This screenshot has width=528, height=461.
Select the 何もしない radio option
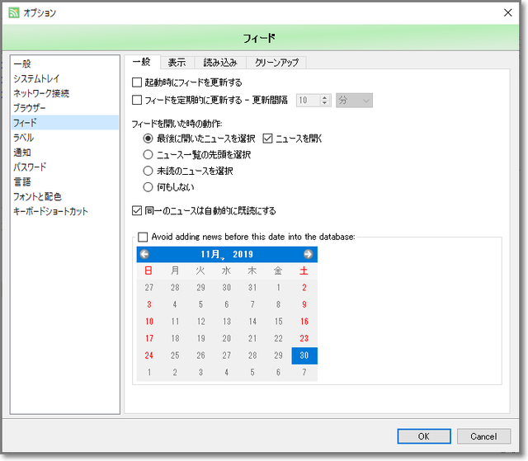148,187
